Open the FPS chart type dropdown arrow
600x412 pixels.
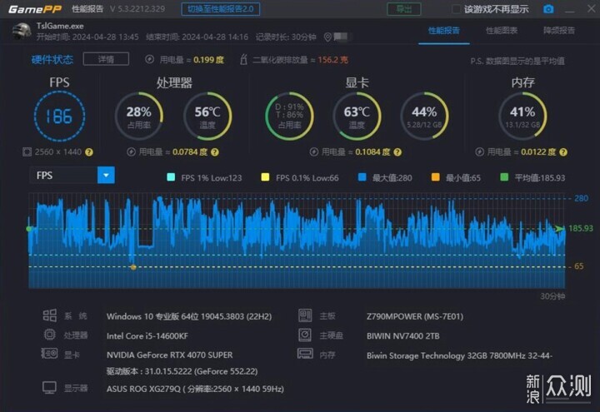pyautogui.click(x=106, y=176)
